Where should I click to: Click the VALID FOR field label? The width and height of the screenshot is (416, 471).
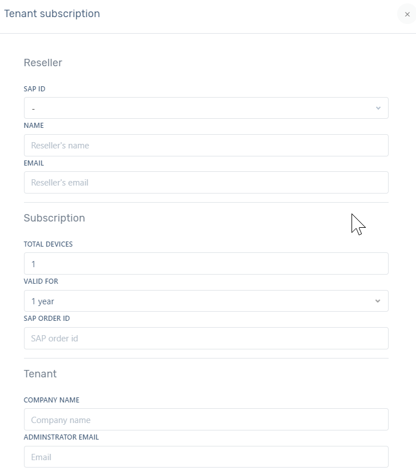click(x=41, y=281)
